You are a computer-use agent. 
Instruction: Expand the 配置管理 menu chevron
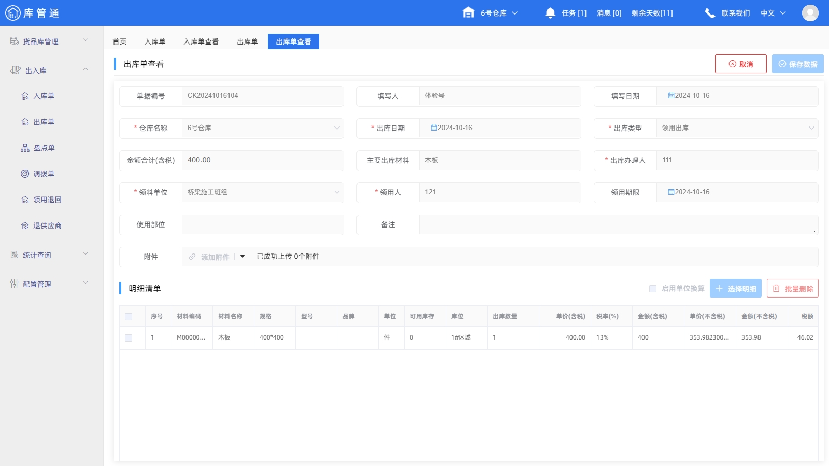point(85,283)
